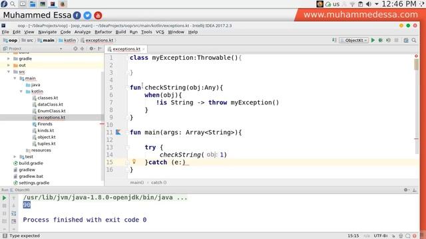
Task: Collapse the kotlin folder arrow
Action: 21,92
